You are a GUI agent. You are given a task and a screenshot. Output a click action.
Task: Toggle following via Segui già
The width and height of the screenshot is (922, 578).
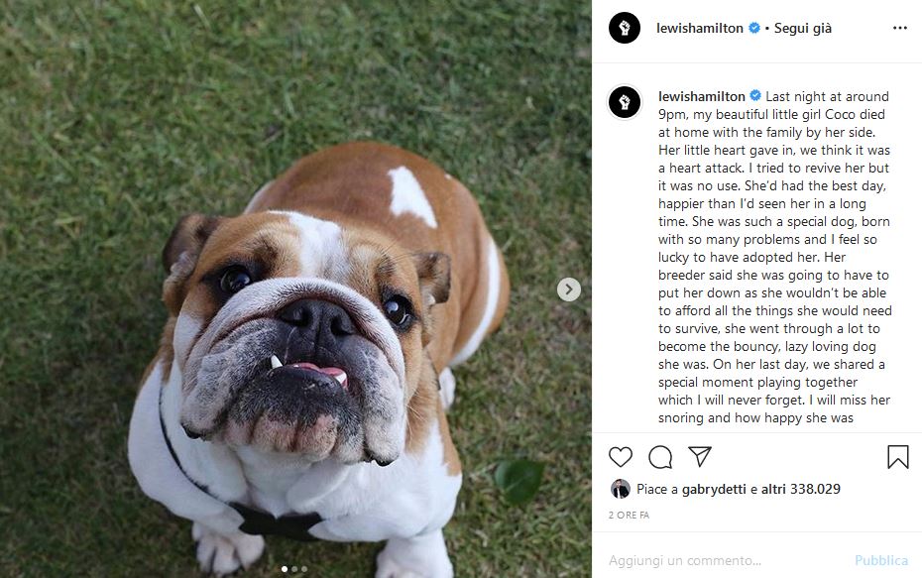[x=803, y=28]
